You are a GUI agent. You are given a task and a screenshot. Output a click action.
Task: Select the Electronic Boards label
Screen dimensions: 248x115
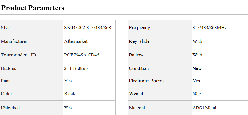147,81
